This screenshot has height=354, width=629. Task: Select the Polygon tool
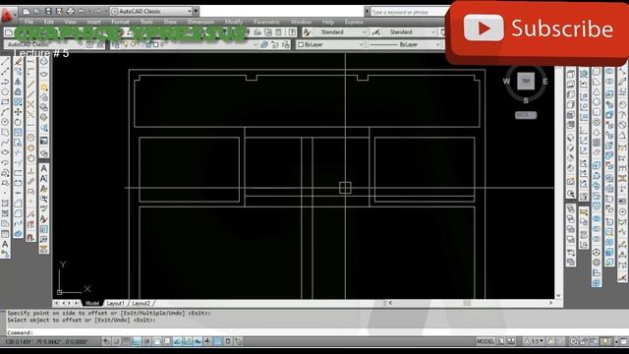[x=5, y=91]
